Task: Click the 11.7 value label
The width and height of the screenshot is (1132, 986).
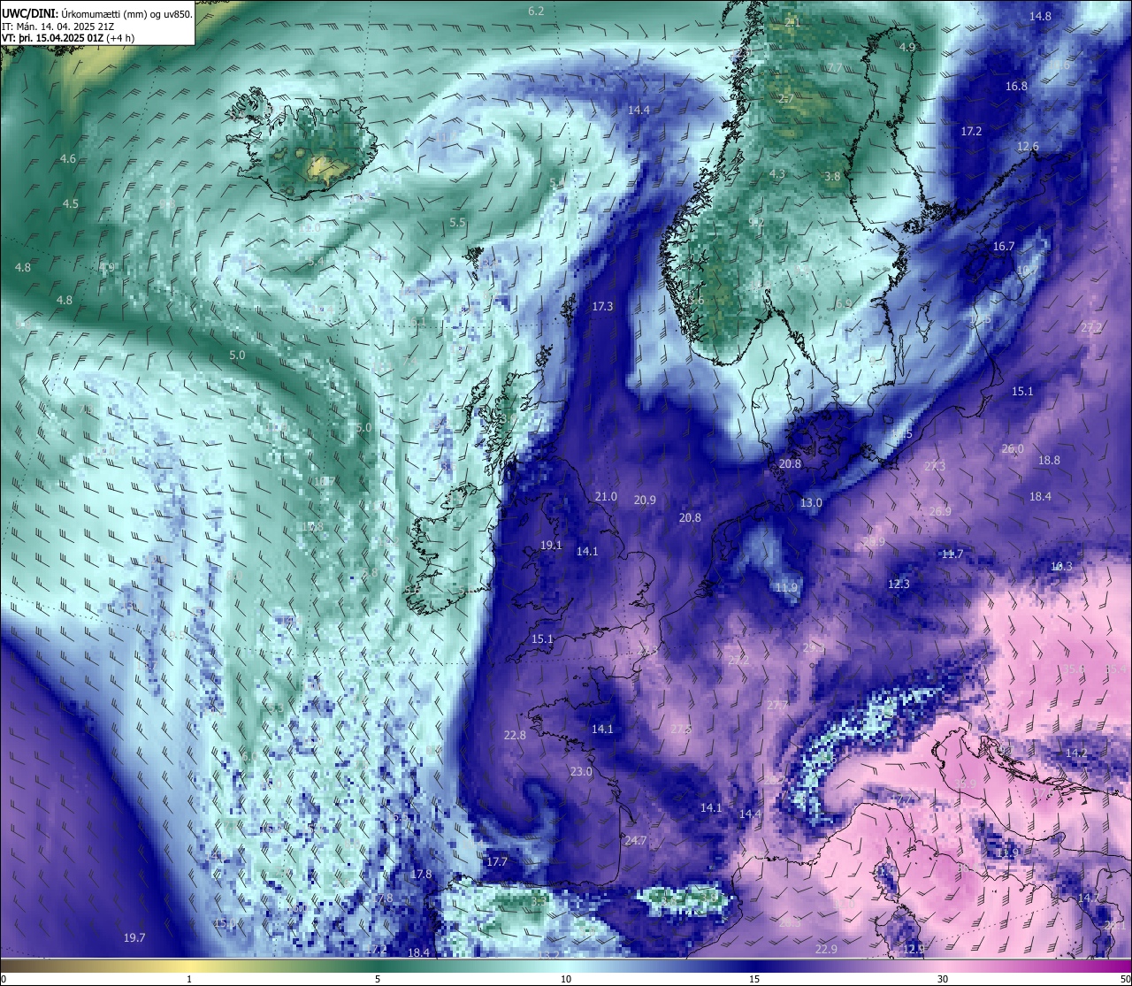Action: [x=952, y=554]
